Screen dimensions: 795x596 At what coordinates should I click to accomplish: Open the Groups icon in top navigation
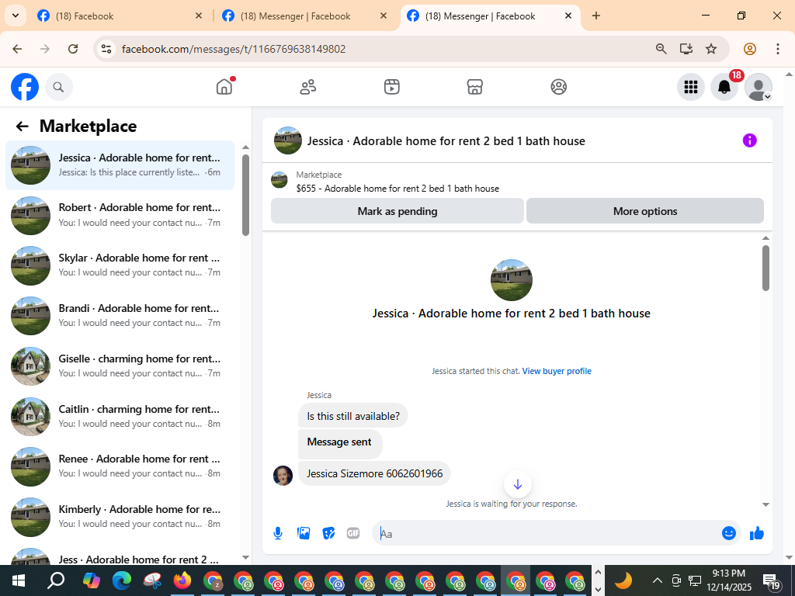[558, 87]
